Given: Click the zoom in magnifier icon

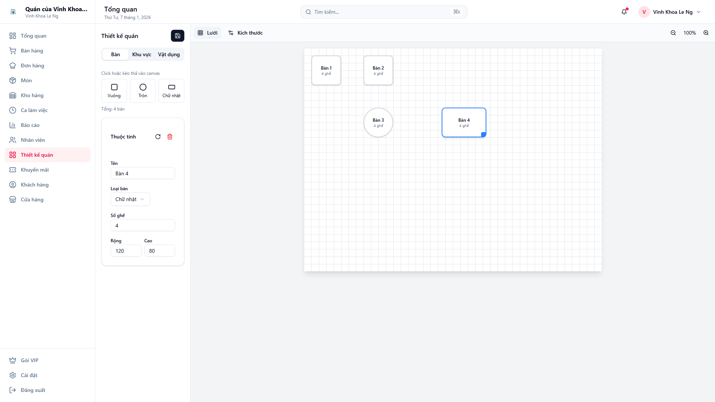Looking at the screenshot, I should [x=706, y=33].
